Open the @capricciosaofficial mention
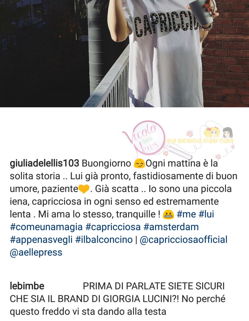The image size is (249, 321). (184, 240)
